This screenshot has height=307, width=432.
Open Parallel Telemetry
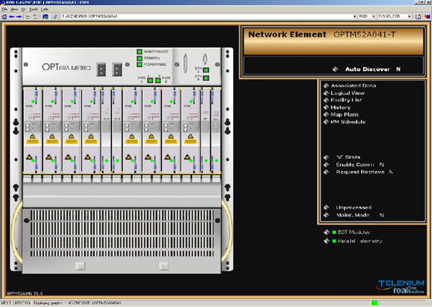tap(359, 241)
